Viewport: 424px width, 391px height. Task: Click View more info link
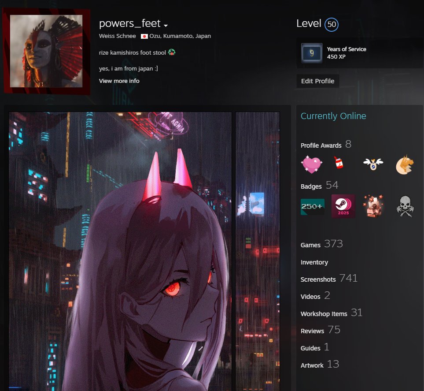pyautogui.click(x=119, y=81)
